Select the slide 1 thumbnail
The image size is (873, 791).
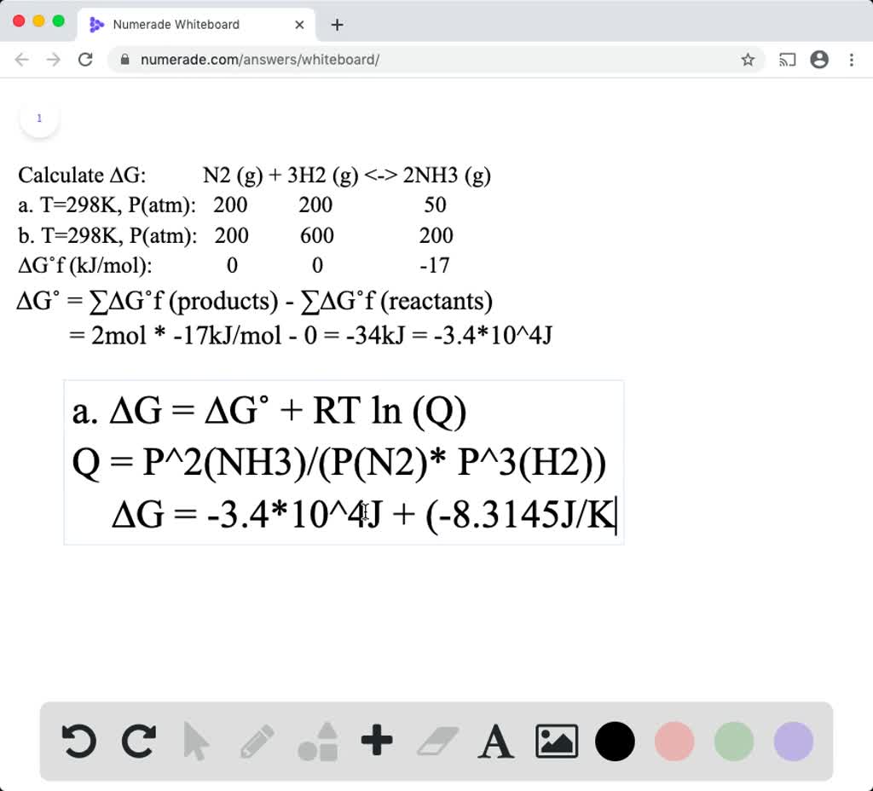[39, 118]
